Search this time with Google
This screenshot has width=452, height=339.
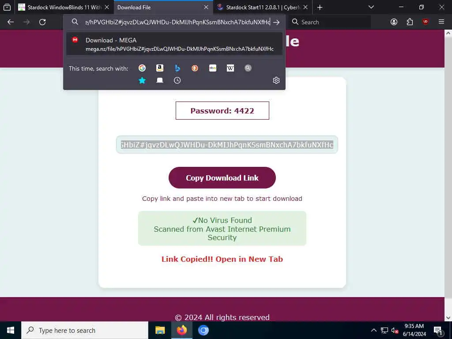click(x=142, y=68)
